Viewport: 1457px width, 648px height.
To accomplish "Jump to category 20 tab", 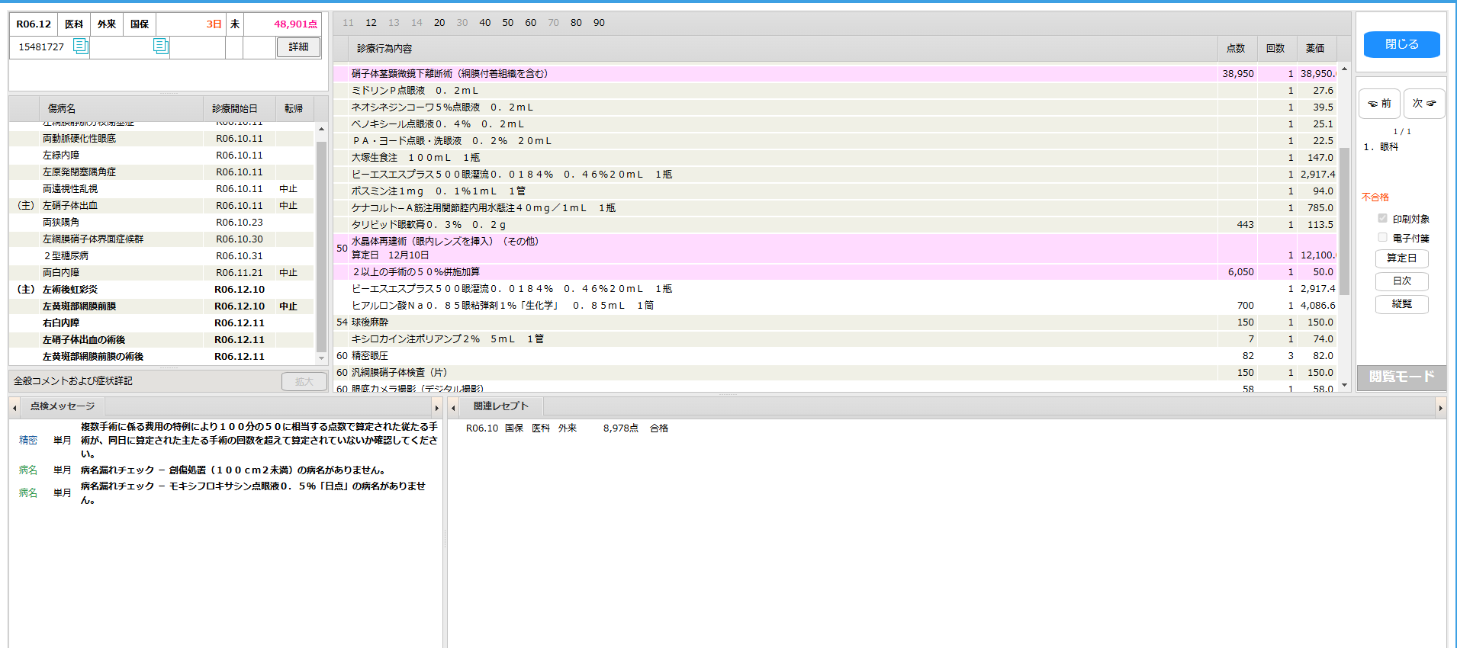I will click(x=439, y=23).
